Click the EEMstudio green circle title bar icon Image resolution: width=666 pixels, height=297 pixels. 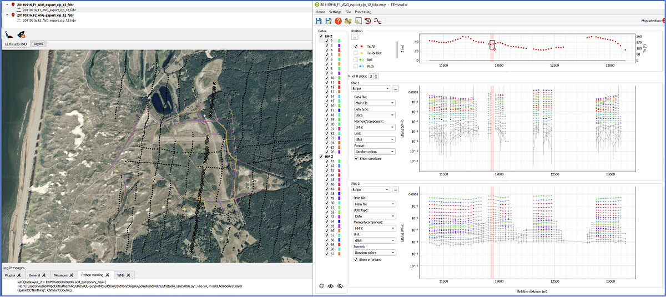point(316,4)
